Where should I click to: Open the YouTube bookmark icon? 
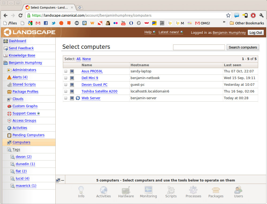point(123,23)
